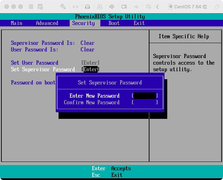The image size is (223, 180).
Task: Switch to the Main BIOS tab
Action: (x=16, y=23)
